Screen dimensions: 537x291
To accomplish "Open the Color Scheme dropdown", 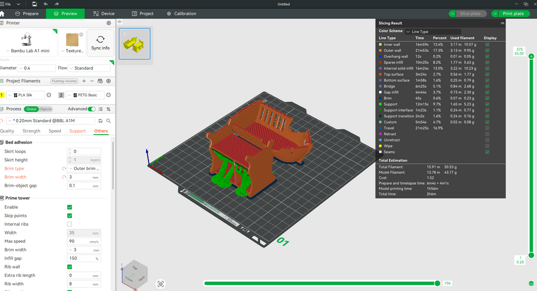I will tap(433, 31).
